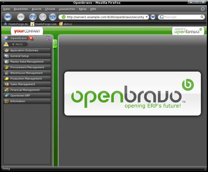The image size is (208, 172).
Task: Open the Chronik menu
Action: click(50, 9)
